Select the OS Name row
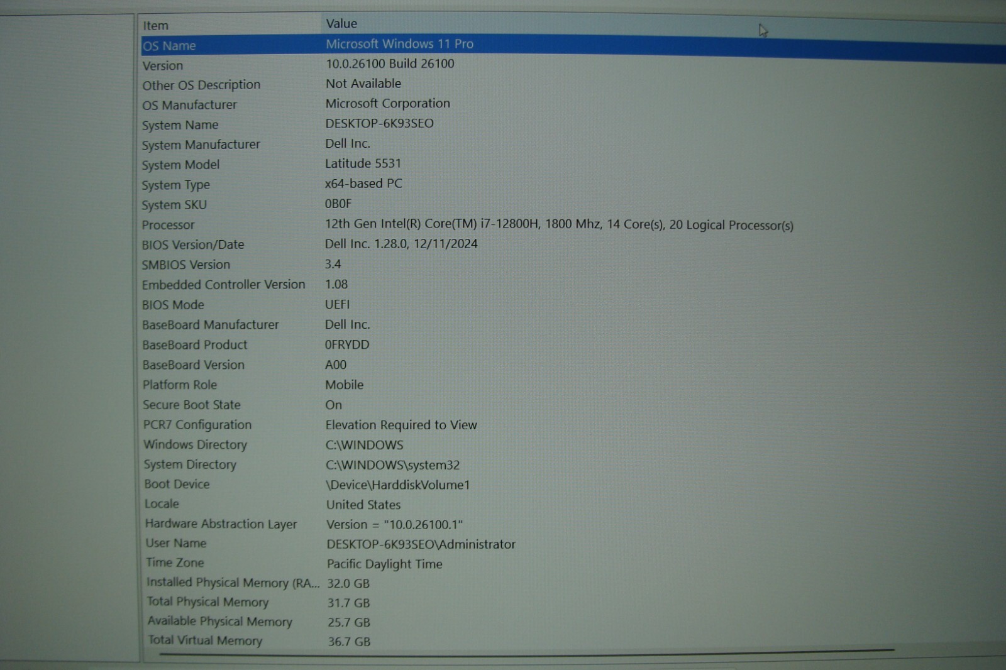 (x=573, y=47)
